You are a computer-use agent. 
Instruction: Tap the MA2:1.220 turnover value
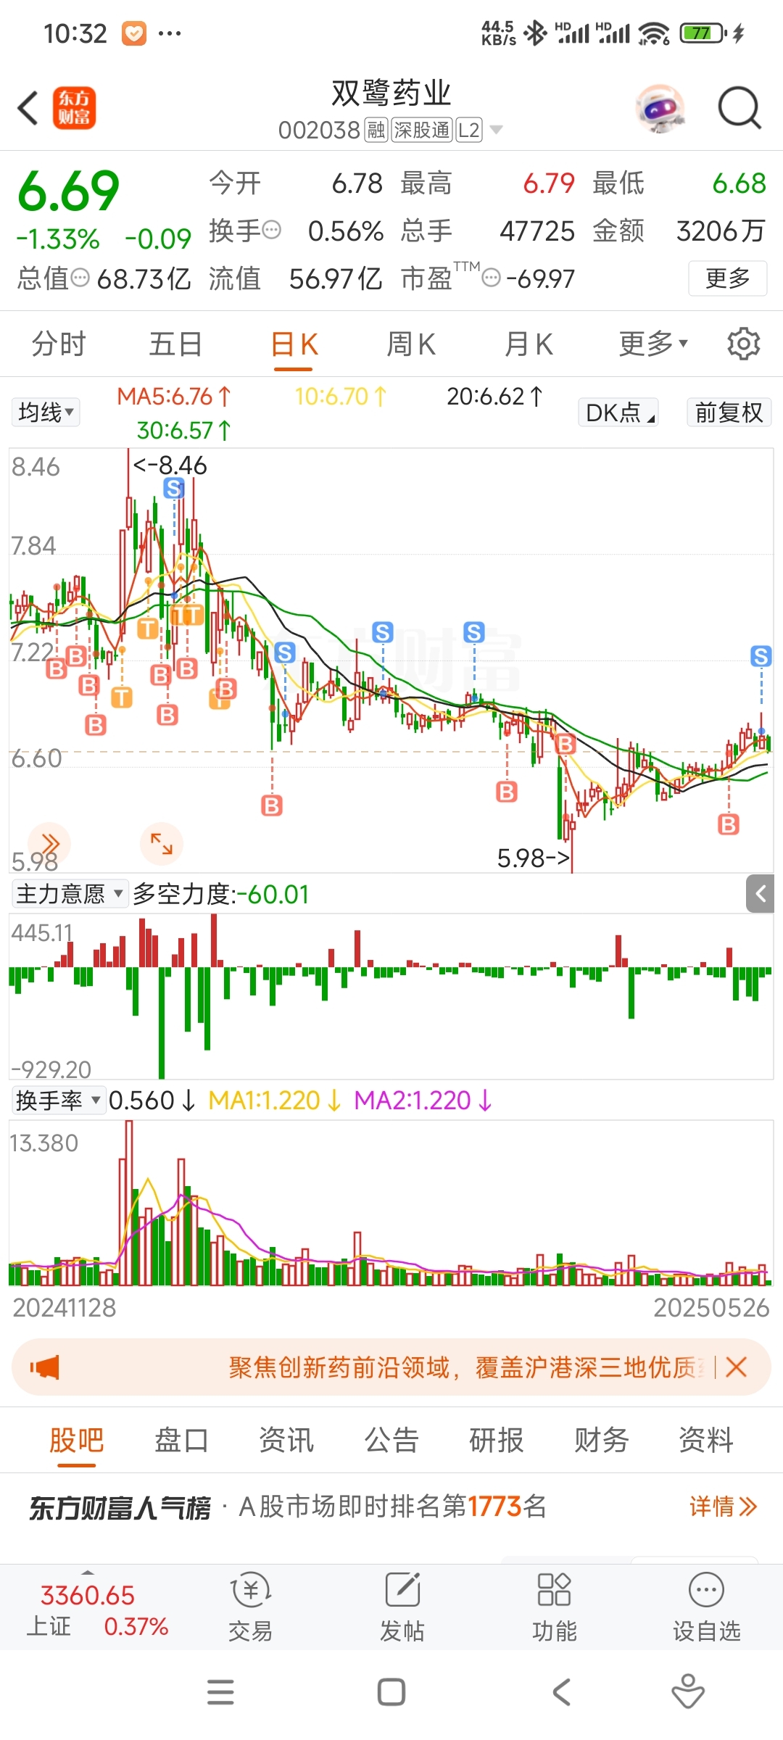(x=423, y=1101)
